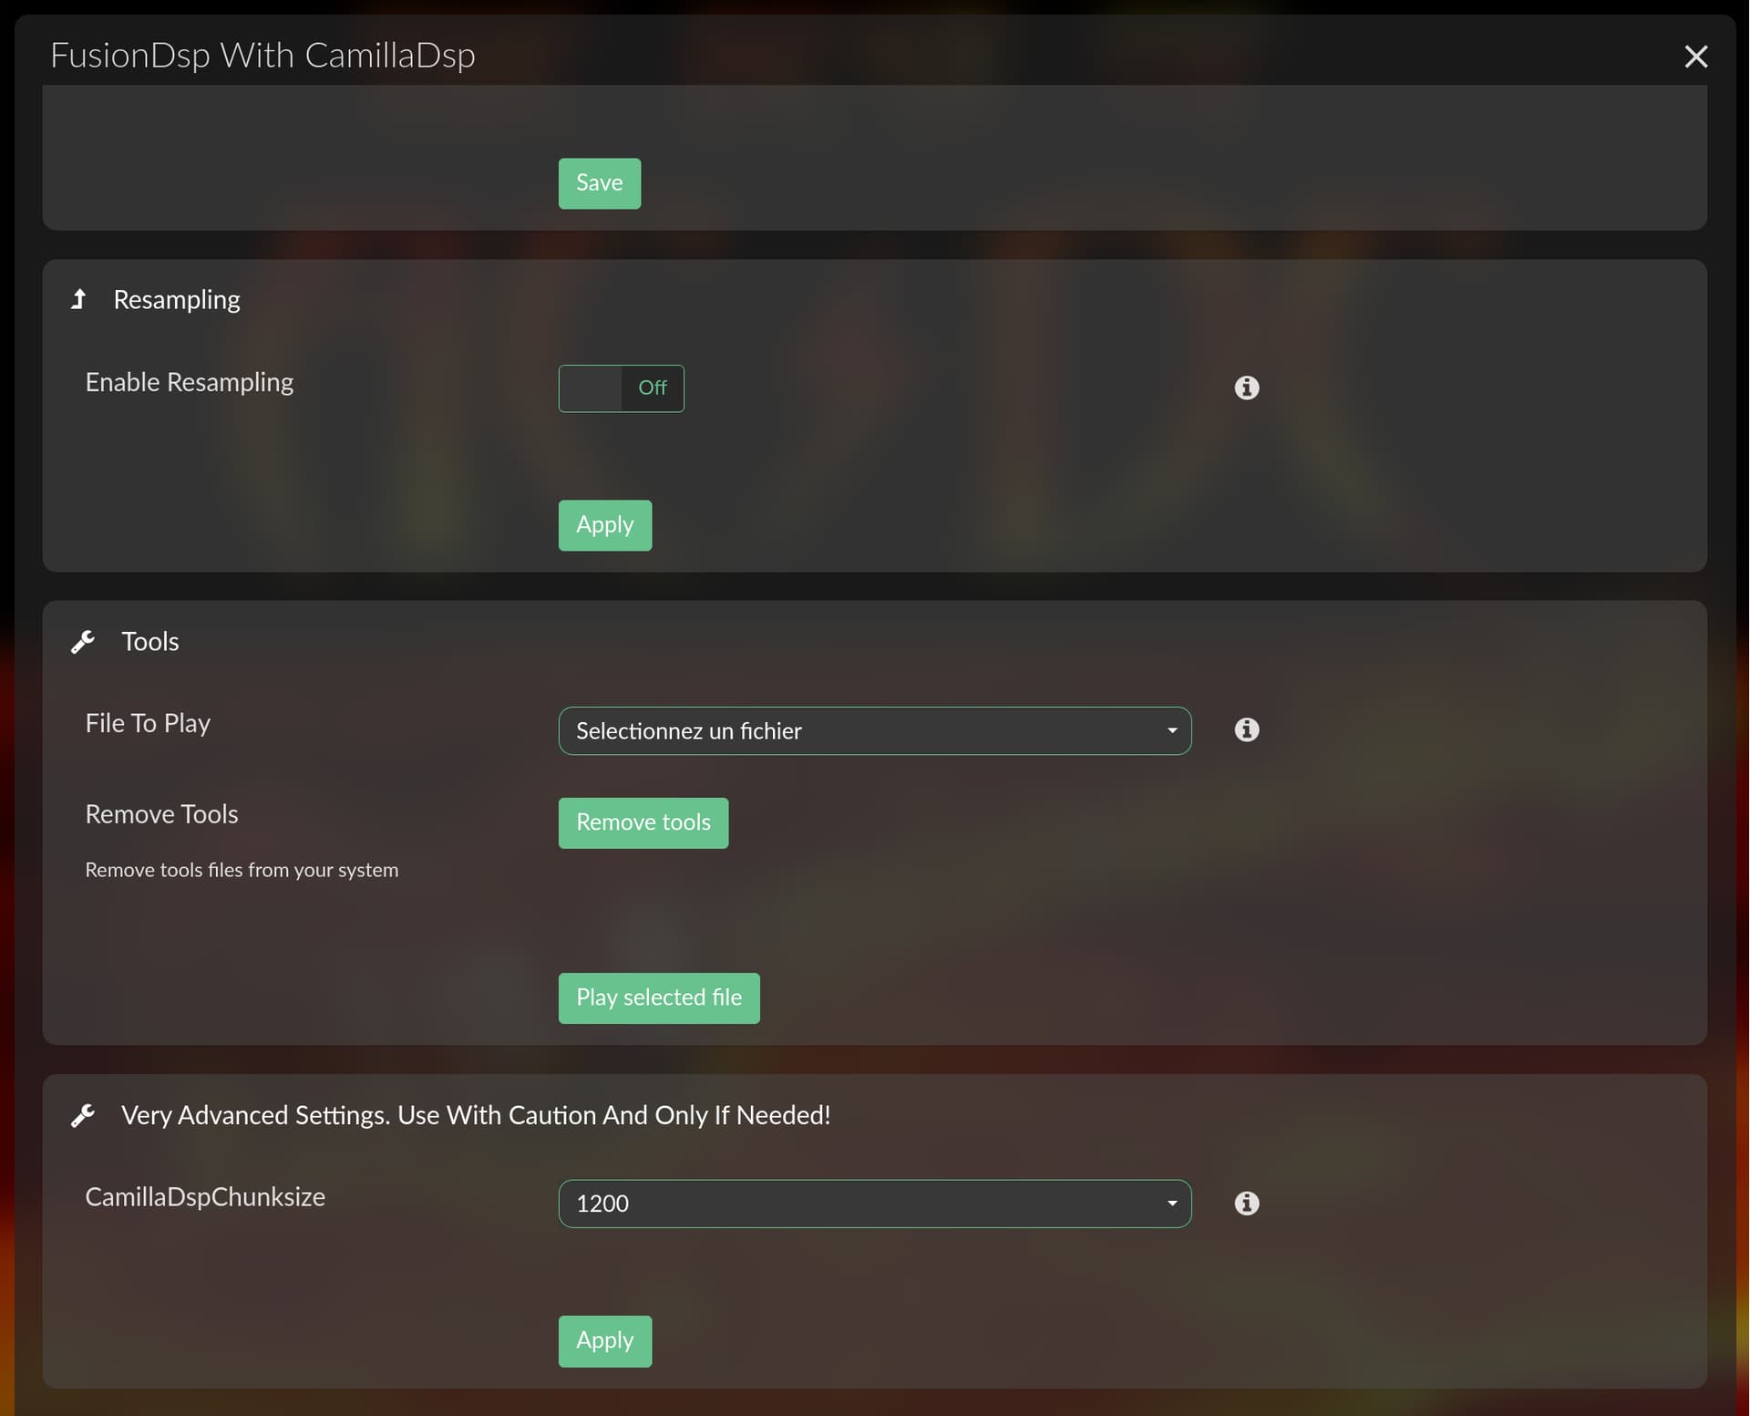This screenshot has height=1416, width=1750.
Task: Click the Tools section wrench icon
Action: (x=83, y=642)
